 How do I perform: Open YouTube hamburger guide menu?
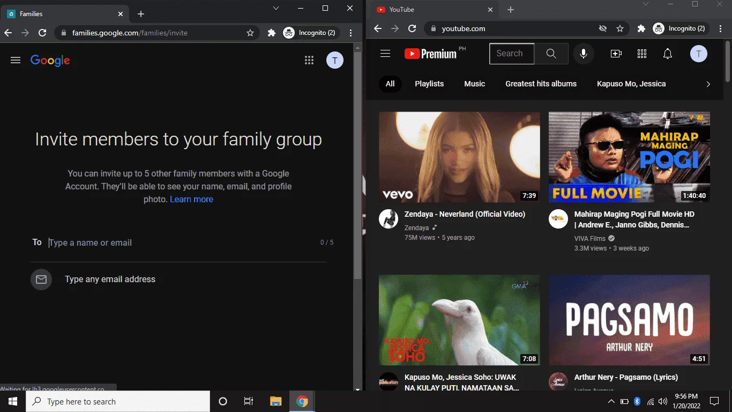tap(385, 54)
